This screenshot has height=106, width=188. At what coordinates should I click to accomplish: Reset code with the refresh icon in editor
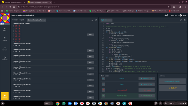181,20
